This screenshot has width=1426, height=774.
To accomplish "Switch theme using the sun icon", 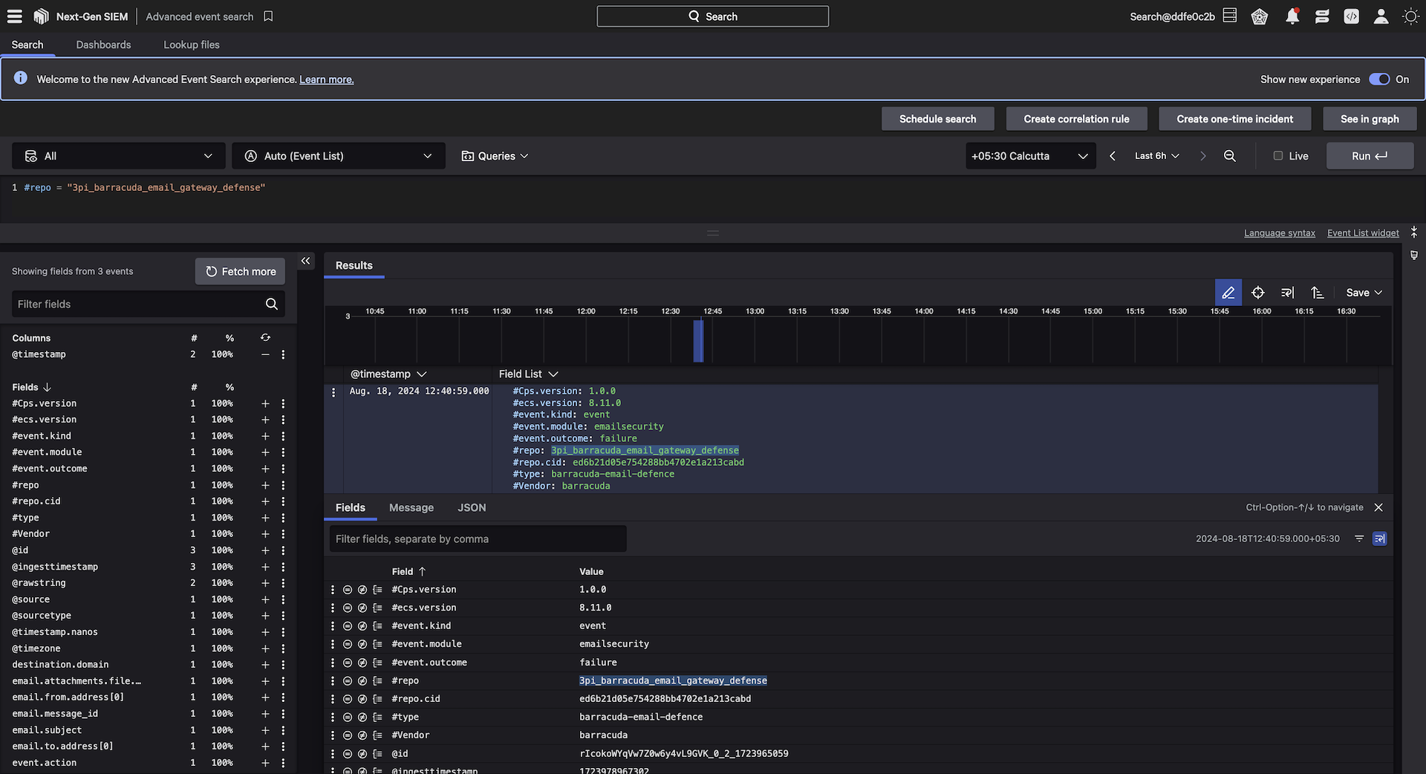I will [x=1410, y=16].
